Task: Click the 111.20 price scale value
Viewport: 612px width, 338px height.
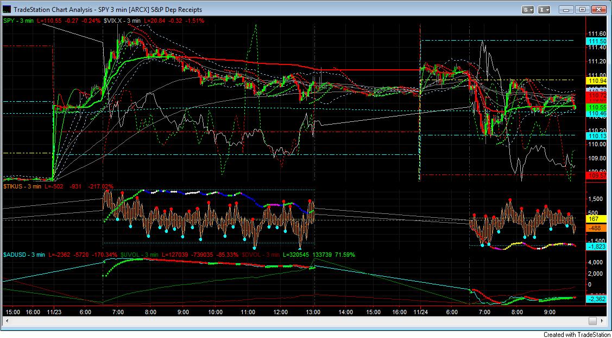Action: click(598, 61)
